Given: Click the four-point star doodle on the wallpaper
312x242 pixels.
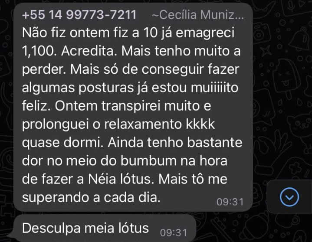Looking at the screenshot, I should (x=266, y=51).
